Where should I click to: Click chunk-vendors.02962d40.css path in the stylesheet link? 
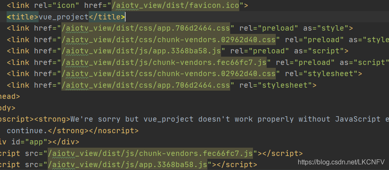click(x=169, y=74)
